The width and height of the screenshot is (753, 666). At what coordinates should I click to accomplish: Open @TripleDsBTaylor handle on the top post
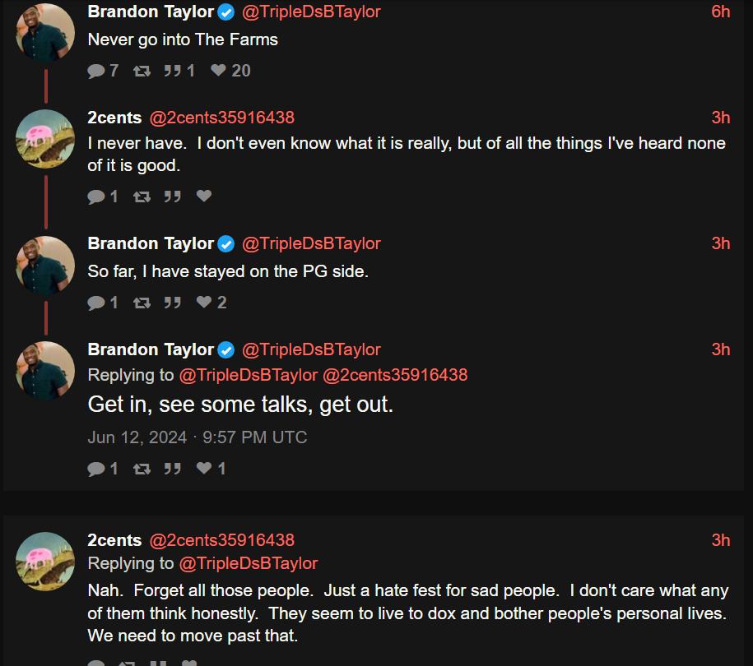(x=311, y=12)
